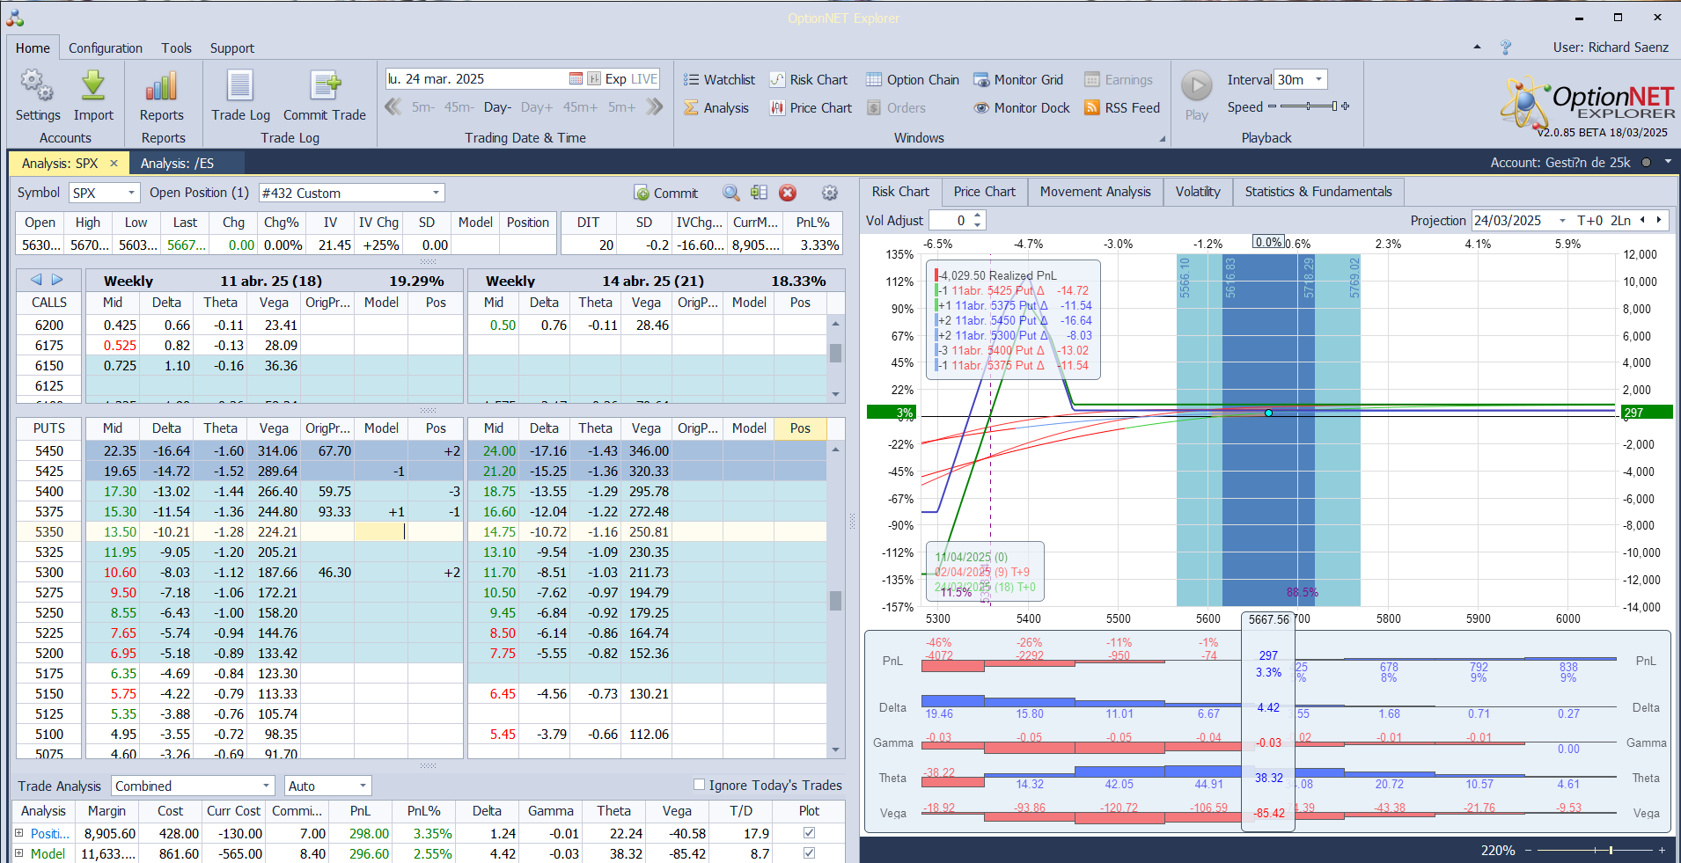
Task: Open the calendar picker for trading date
Action: click(x=576, y=79)
